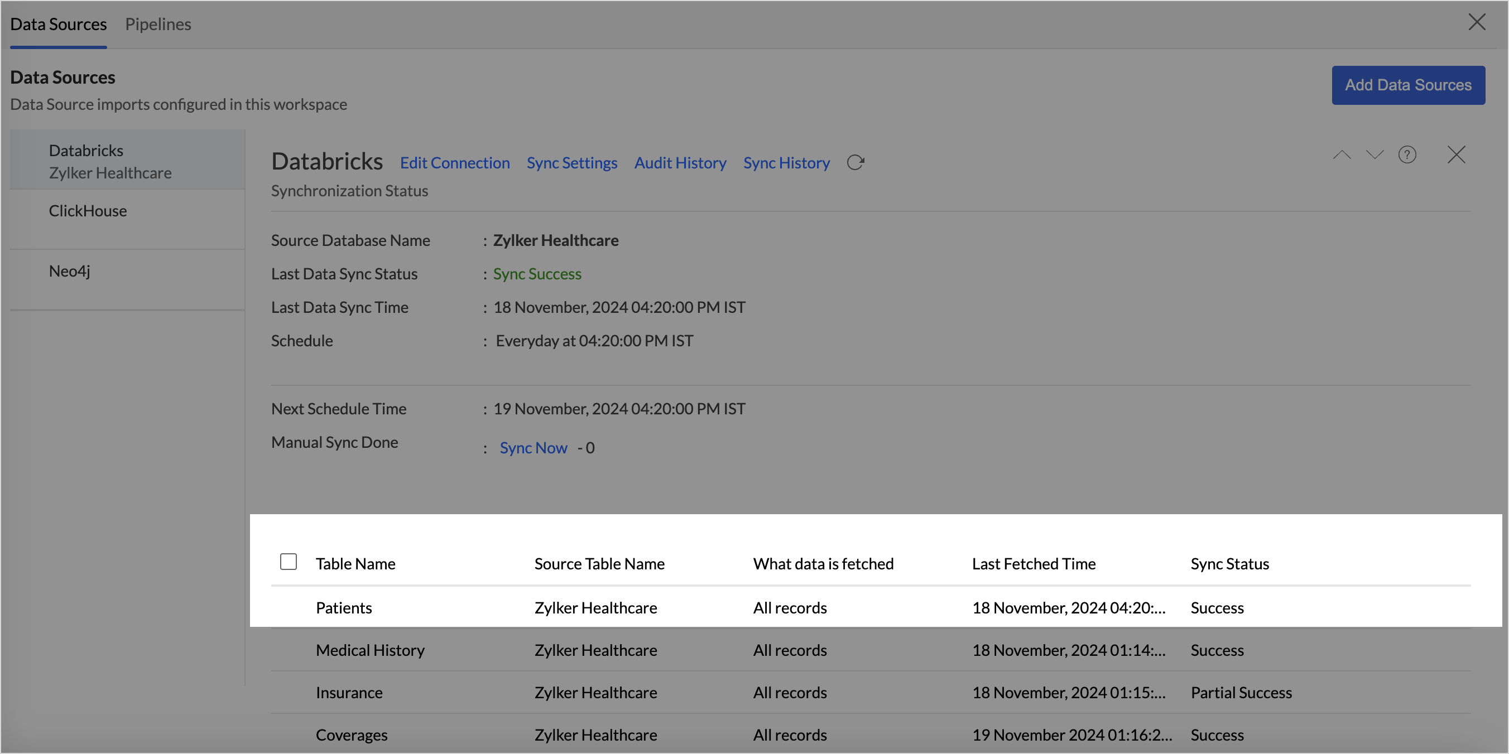Click the Patients table row

pyautogui.click(x=344, y=608)
